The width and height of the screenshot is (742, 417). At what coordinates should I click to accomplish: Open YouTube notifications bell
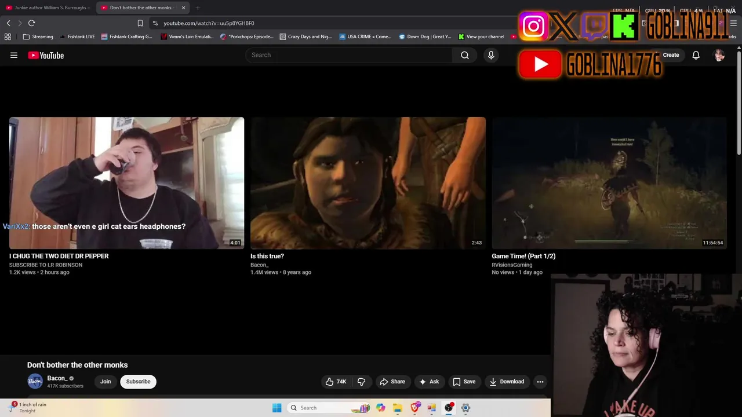pos(696,55)
